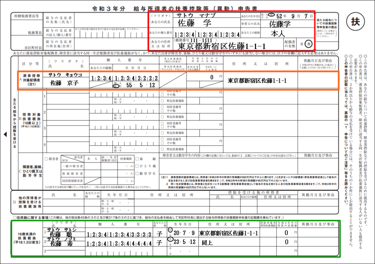Click postal code 111-1111
This screenshot has width=375, height=264.
(201, 40)
